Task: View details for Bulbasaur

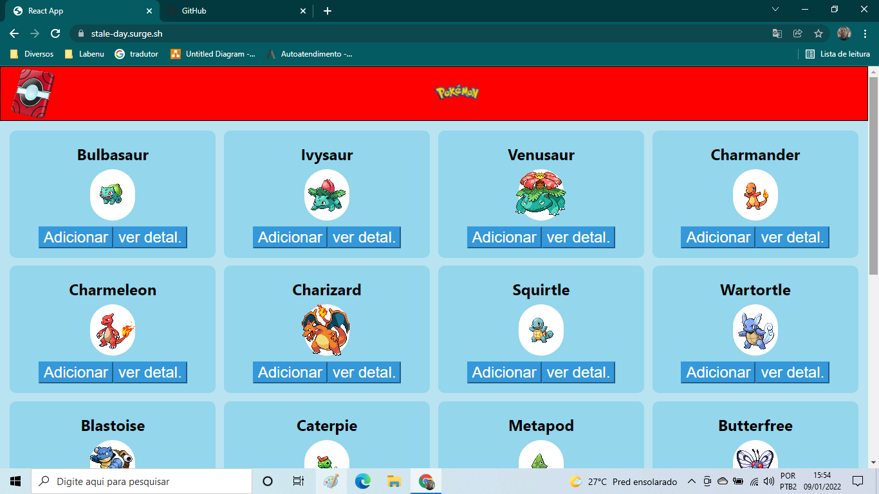Action: [150, 237]
